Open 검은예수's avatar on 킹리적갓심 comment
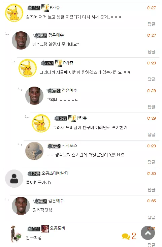The height and width of the screenshot is (247, 162). click(21, 206)
